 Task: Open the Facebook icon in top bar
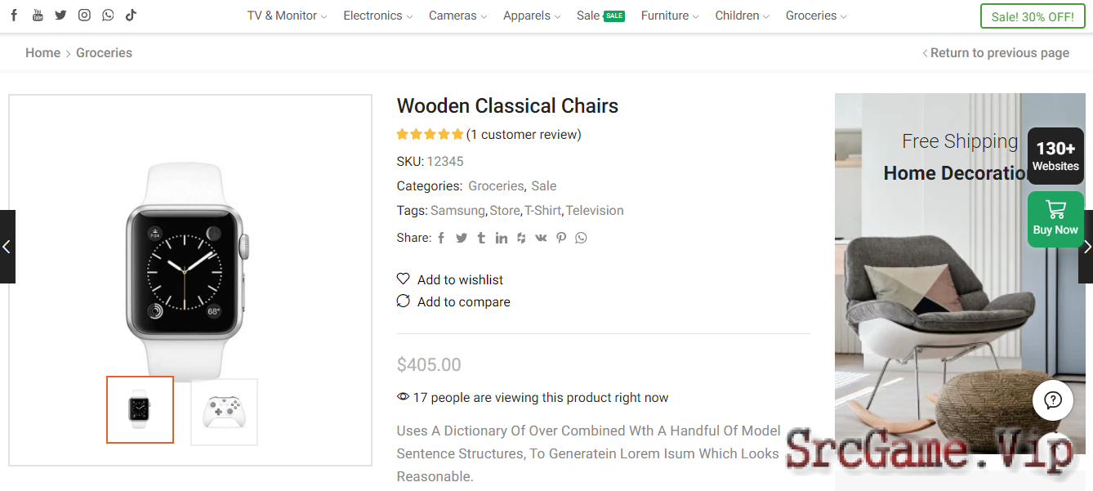[x=14, y=15]
